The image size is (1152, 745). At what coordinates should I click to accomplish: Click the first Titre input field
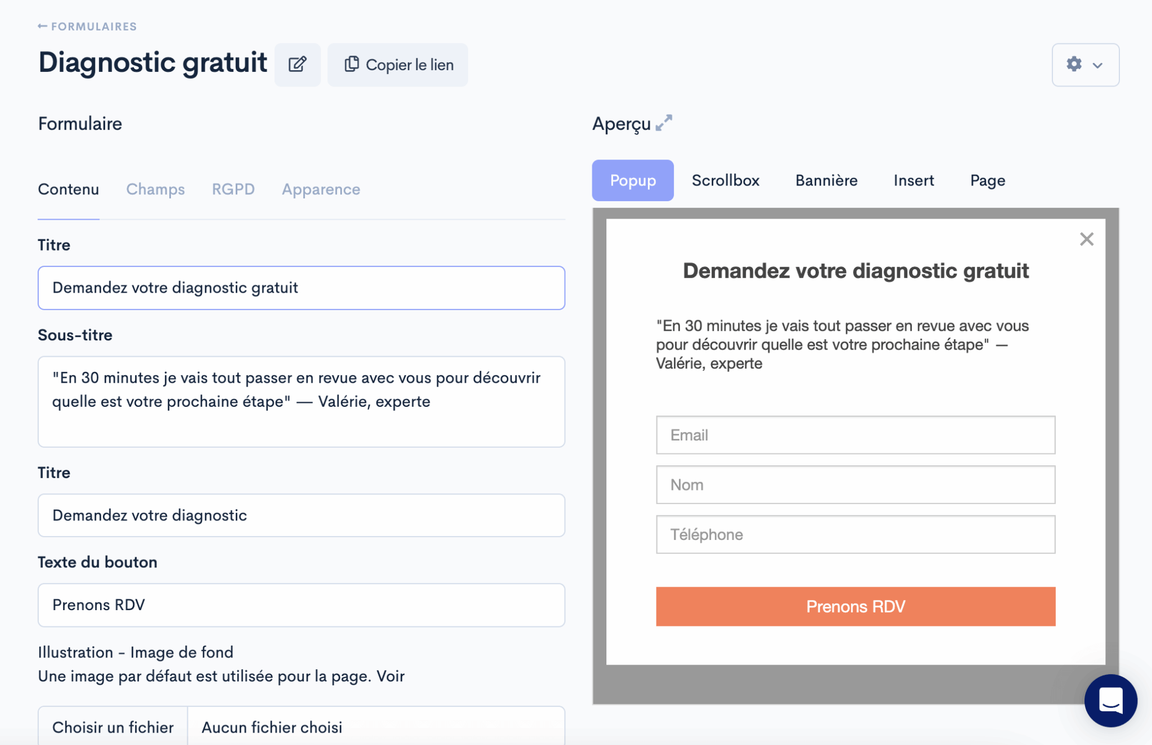(x=301, y=288)
